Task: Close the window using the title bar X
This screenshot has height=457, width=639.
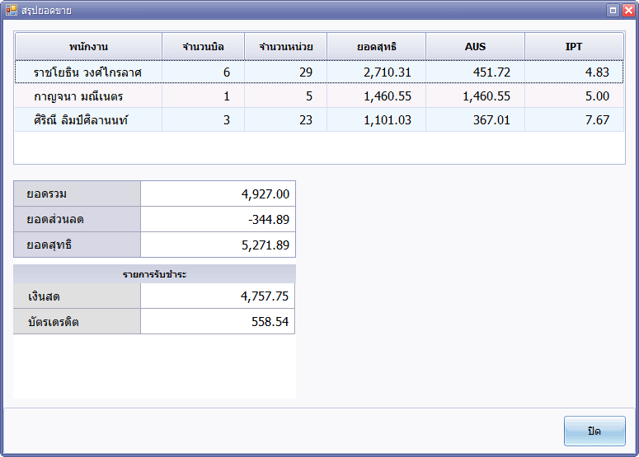Action: click(627, 10)
